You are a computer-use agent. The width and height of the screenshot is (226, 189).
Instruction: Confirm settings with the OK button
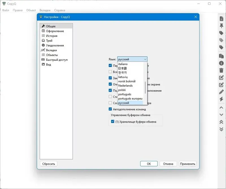tap(149, 164)
